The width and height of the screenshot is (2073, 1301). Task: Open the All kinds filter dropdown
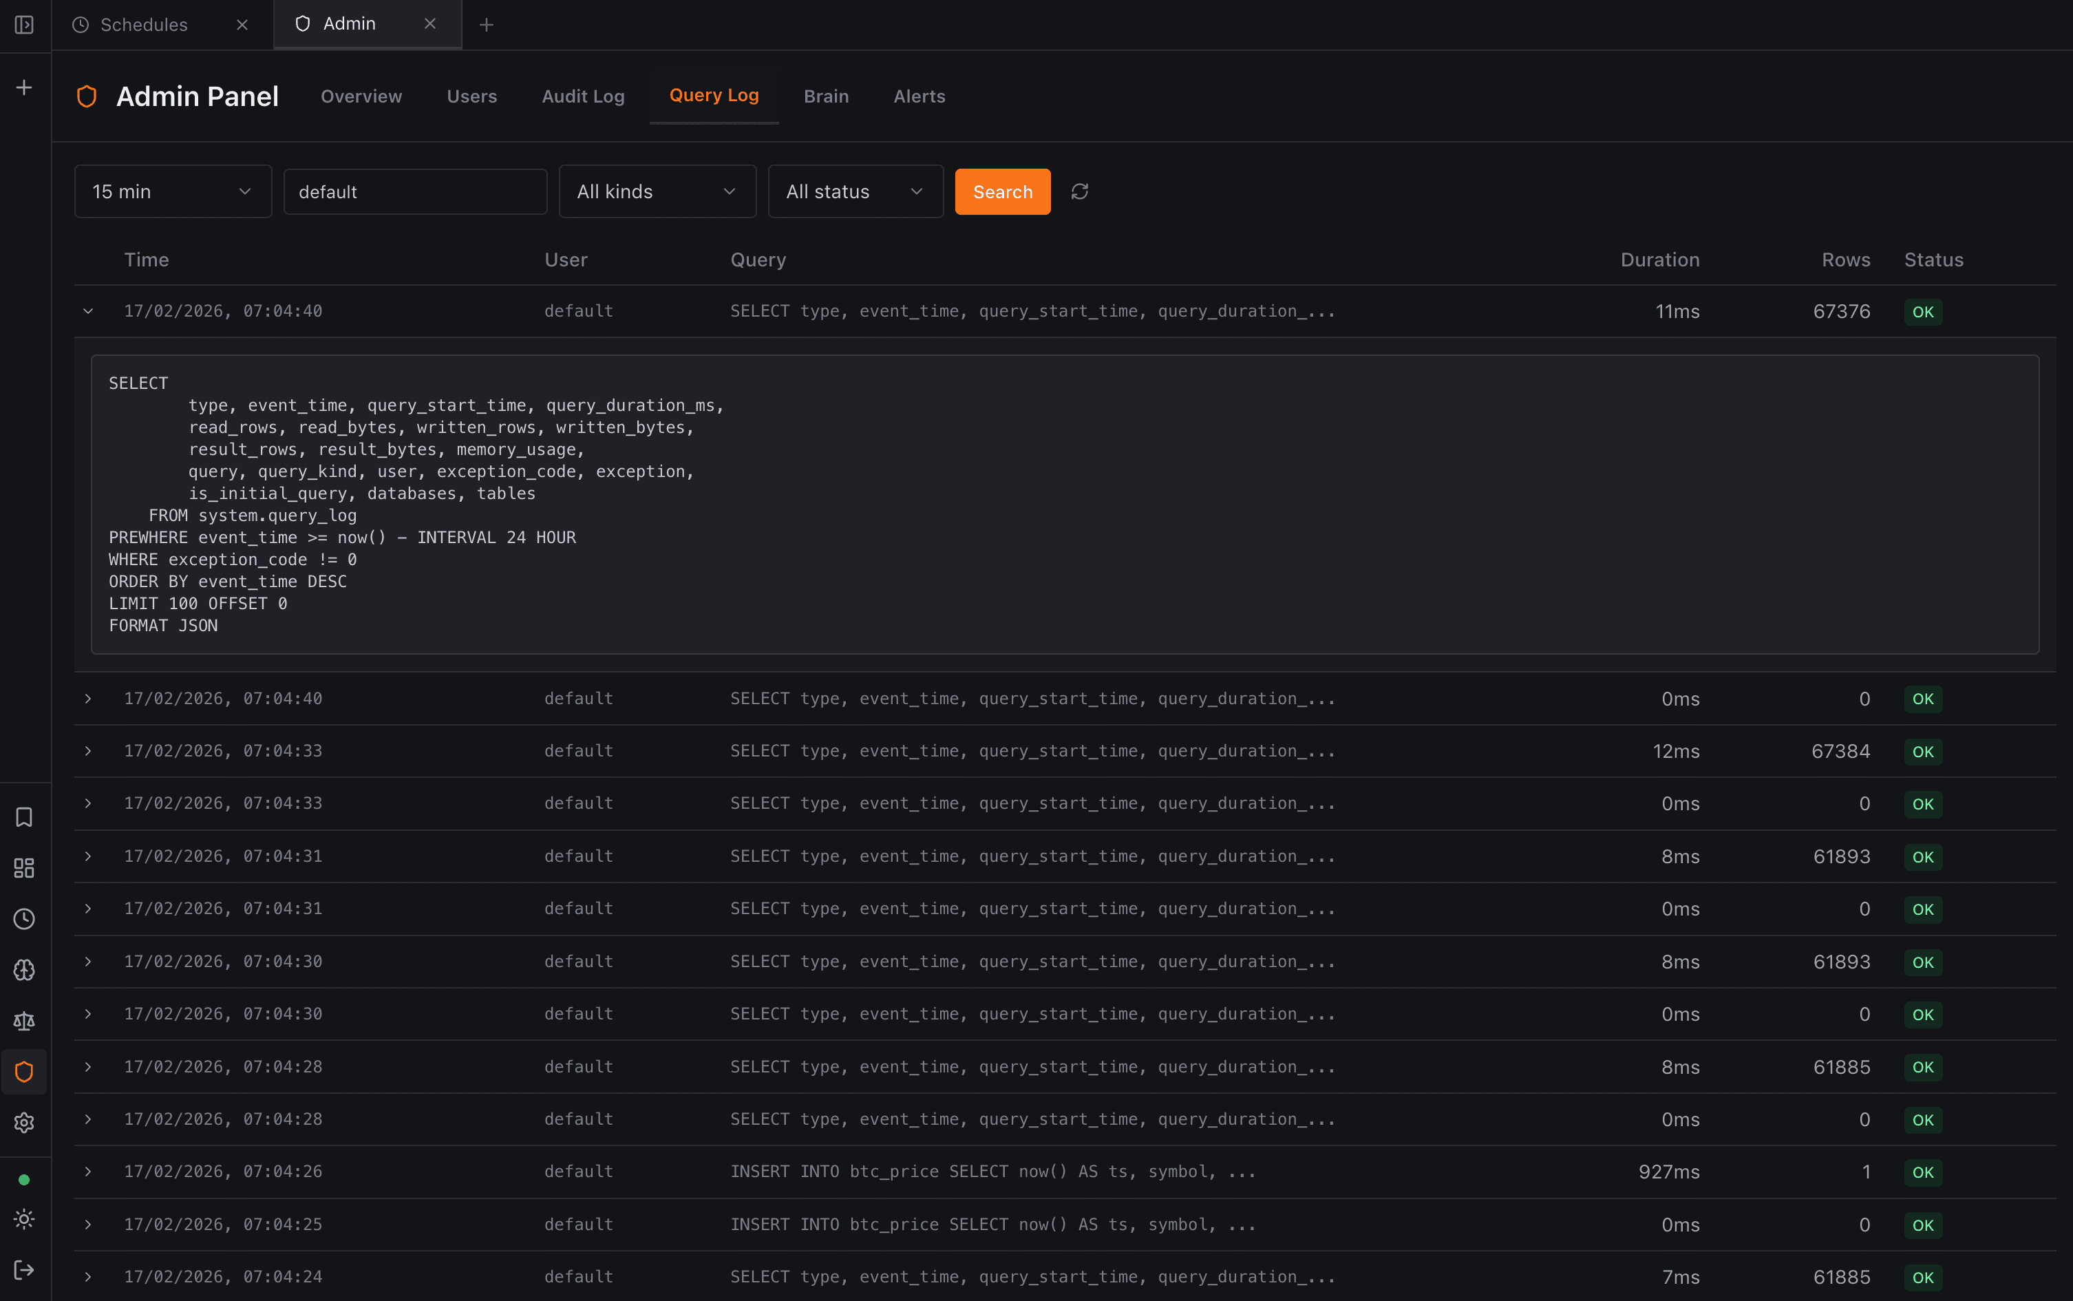click(x=657, y=191)
